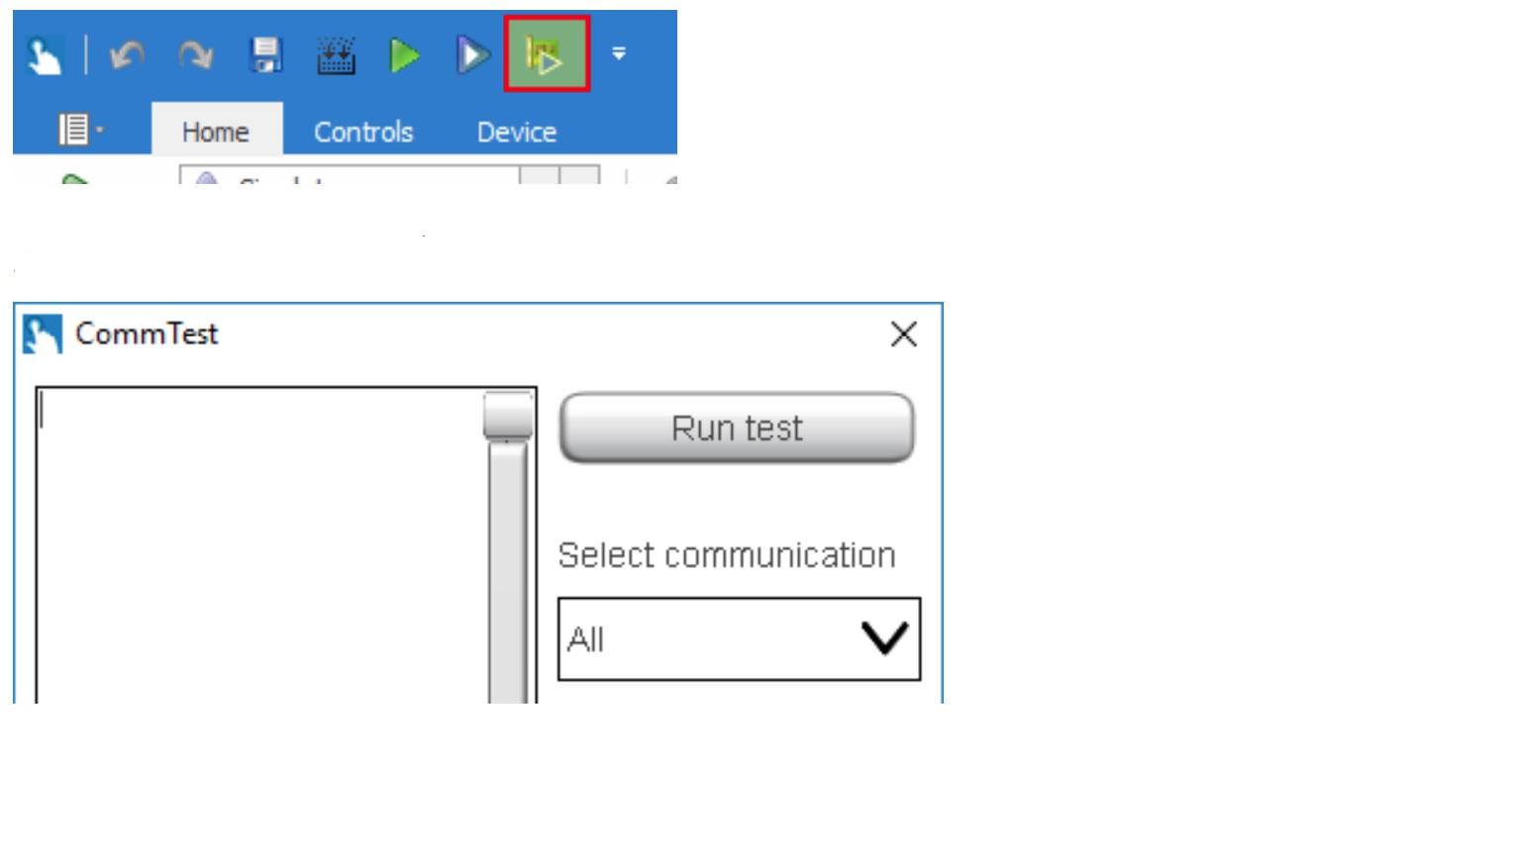Start the project with green play icon
Image resolution: width=1521 pixels, height=855 pixels.
point(404,55)
